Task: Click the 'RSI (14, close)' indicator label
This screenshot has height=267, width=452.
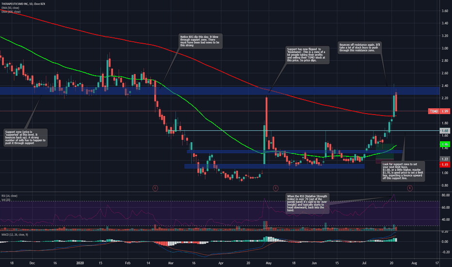Action: (10, 196)
